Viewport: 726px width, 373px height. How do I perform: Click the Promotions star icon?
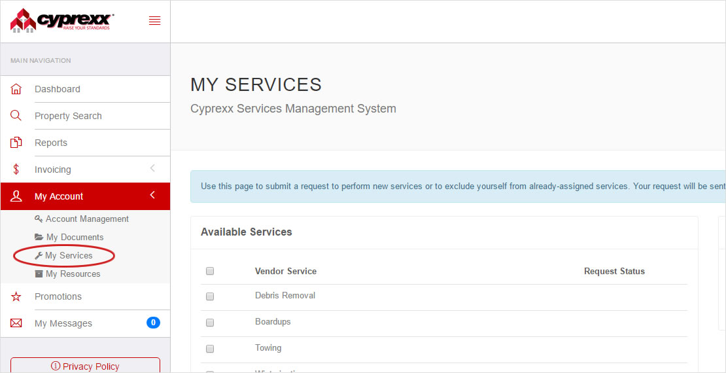16,296
